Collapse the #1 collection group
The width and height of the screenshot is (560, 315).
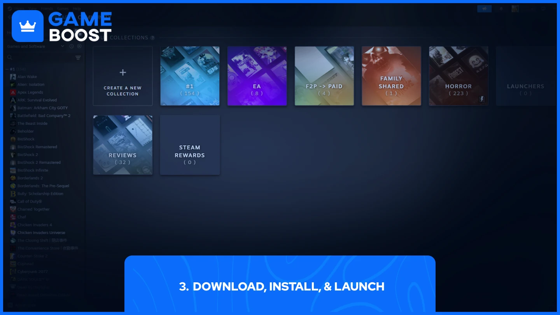pyautogui.click(x=7, y=69)
